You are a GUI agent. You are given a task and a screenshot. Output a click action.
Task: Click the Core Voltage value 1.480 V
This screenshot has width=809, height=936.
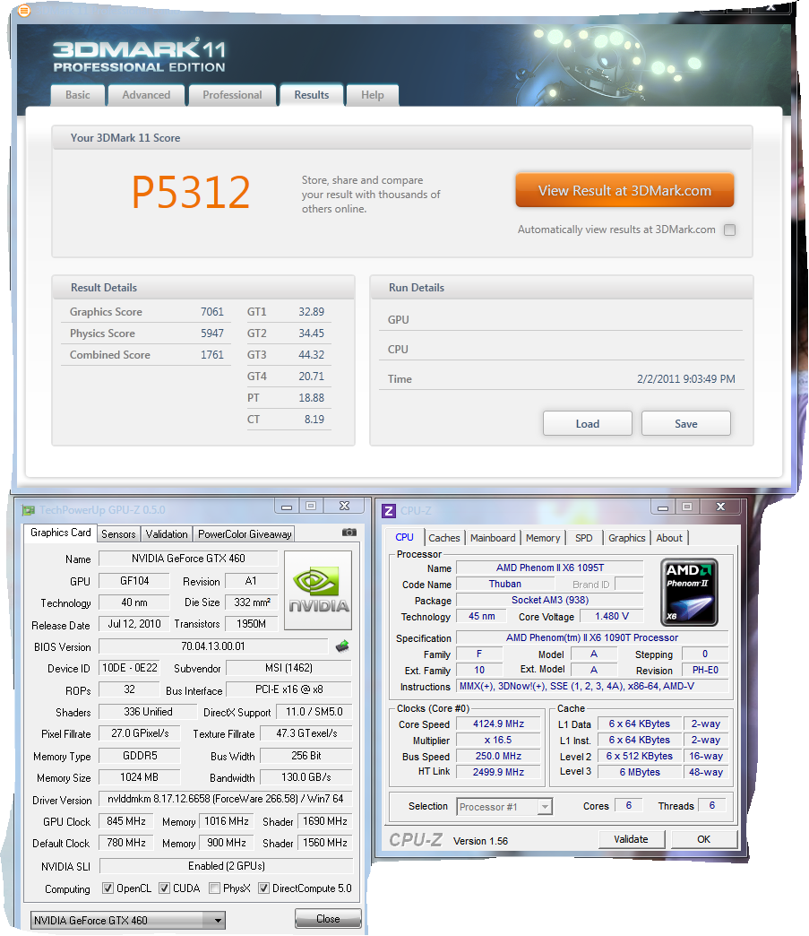[x=612, y=616]
